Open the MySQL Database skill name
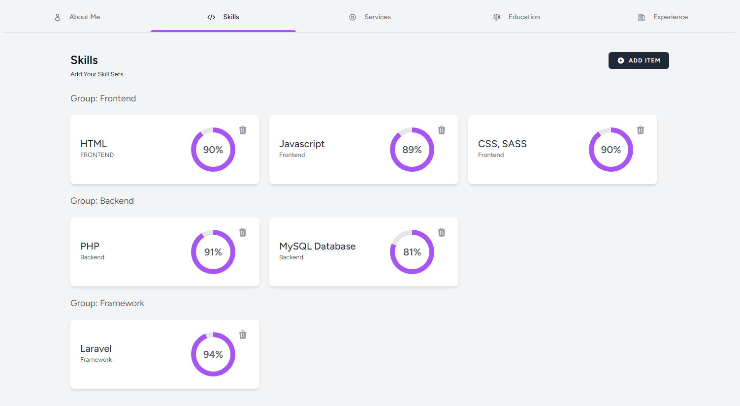740x406 pixels. point(317,246)
